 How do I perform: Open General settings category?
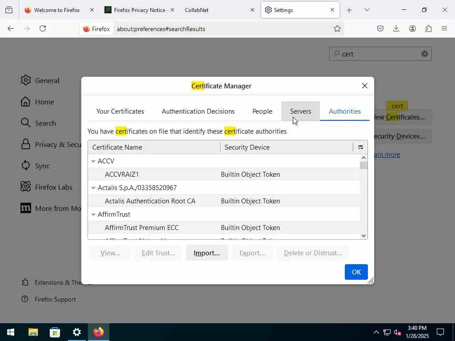40,80
